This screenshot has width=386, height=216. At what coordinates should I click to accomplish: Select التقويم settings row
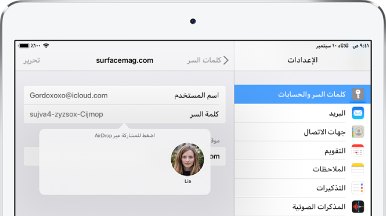tap(302, 150)
